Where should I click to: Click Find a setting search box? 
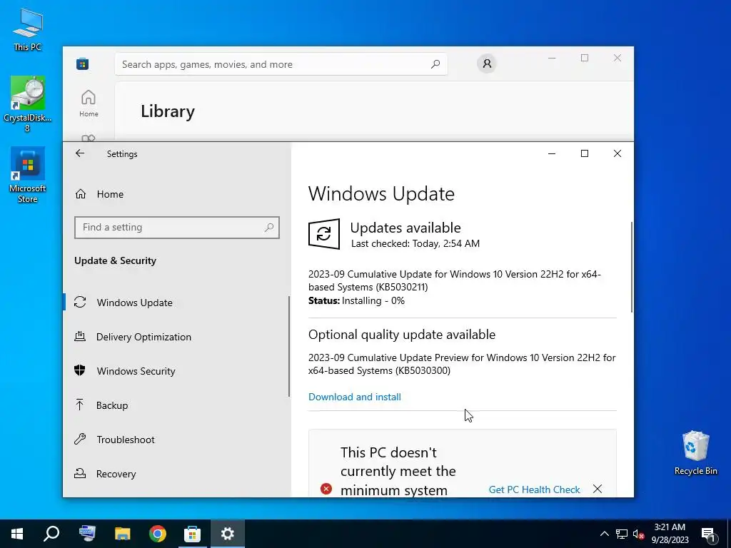(x=177, y=228)
